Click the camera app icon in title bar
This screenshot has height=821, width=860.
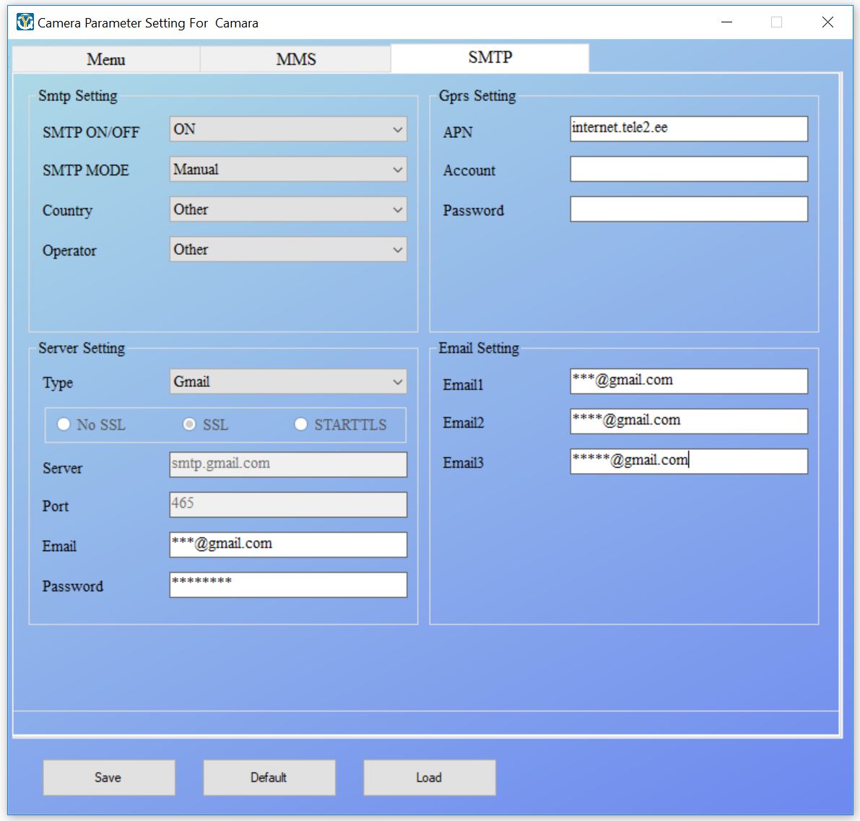click(25, 22)
